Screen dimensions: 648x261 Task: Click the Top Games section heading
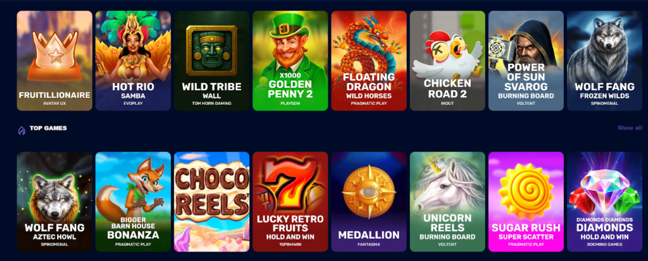(48, 128)
